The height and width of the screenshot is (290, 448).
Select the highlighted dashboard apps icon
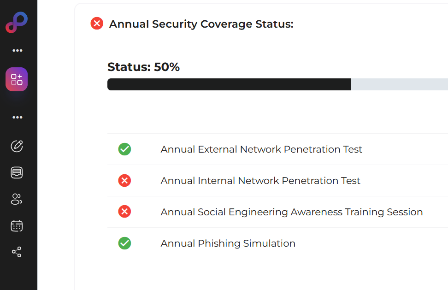point(17,79)
